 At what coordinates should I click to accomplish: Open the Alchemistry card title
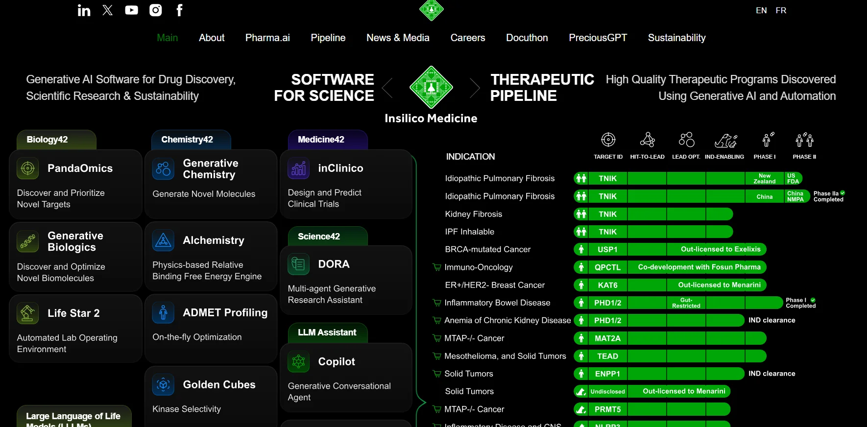pyautogui.click(x=214, y=240)
